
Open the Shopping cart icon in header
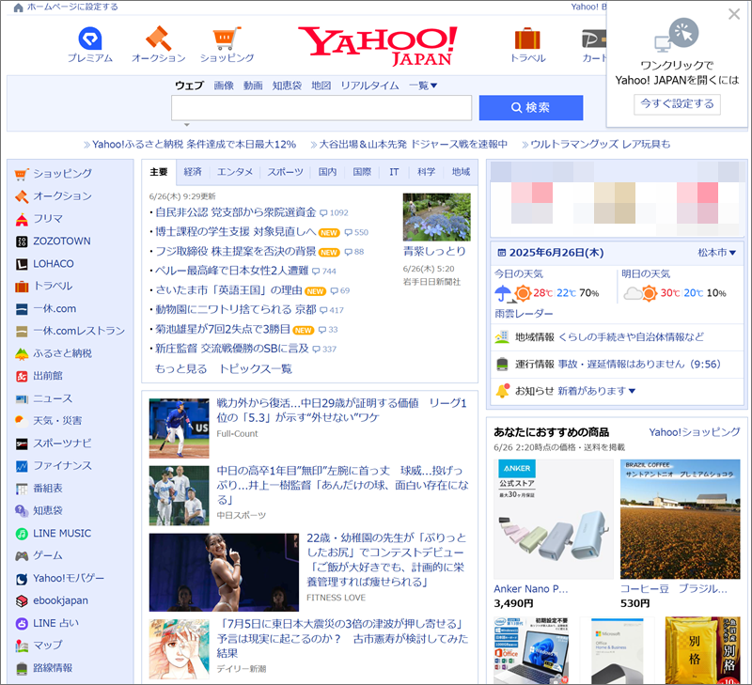227,39
